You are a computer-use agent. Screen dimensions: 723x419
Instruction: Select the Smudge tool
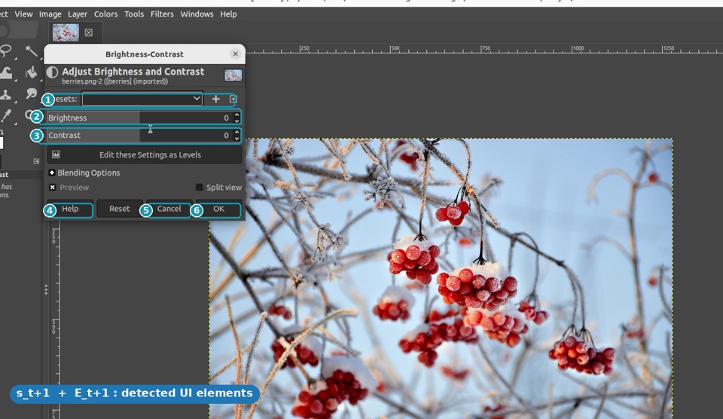pyautogui.click(x=32, y=93)
